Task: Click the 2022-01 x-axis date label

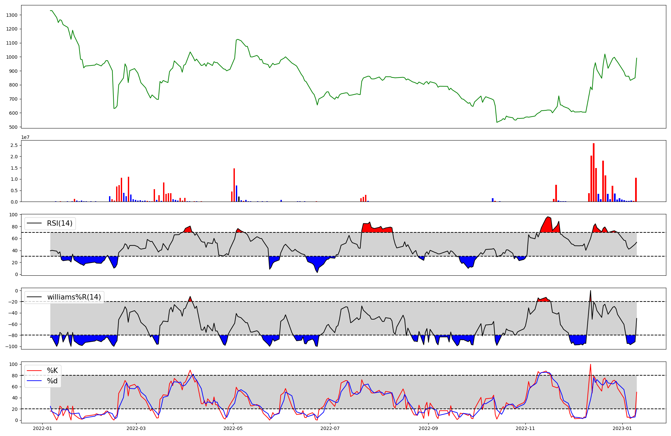Action: [42, 428]
